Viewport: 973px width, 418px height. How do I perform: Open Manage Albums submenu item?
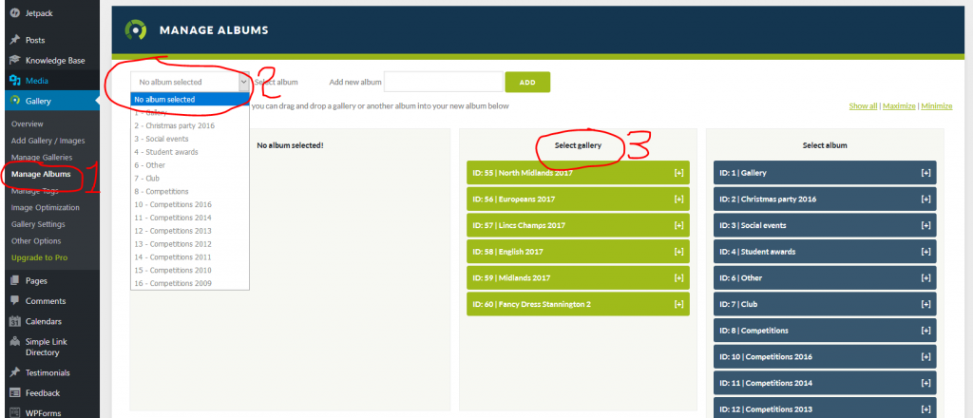[41, 174]
